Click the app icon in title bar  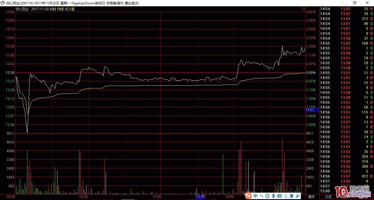[x=2, y=3]
